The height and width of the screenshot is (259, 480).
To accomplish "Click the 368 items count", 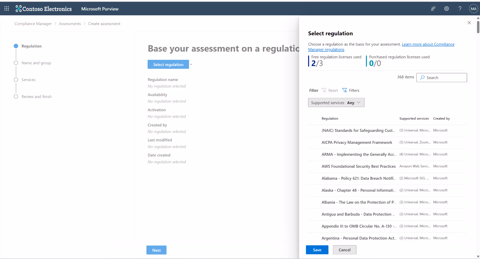I will pyautogui.click(x=406, y=77).
